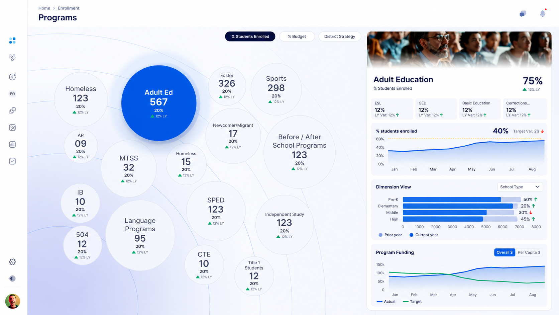Screen dimensions: 559x315
Task: Click the org-structure icon in sidebar
Action: coord(12,58)
